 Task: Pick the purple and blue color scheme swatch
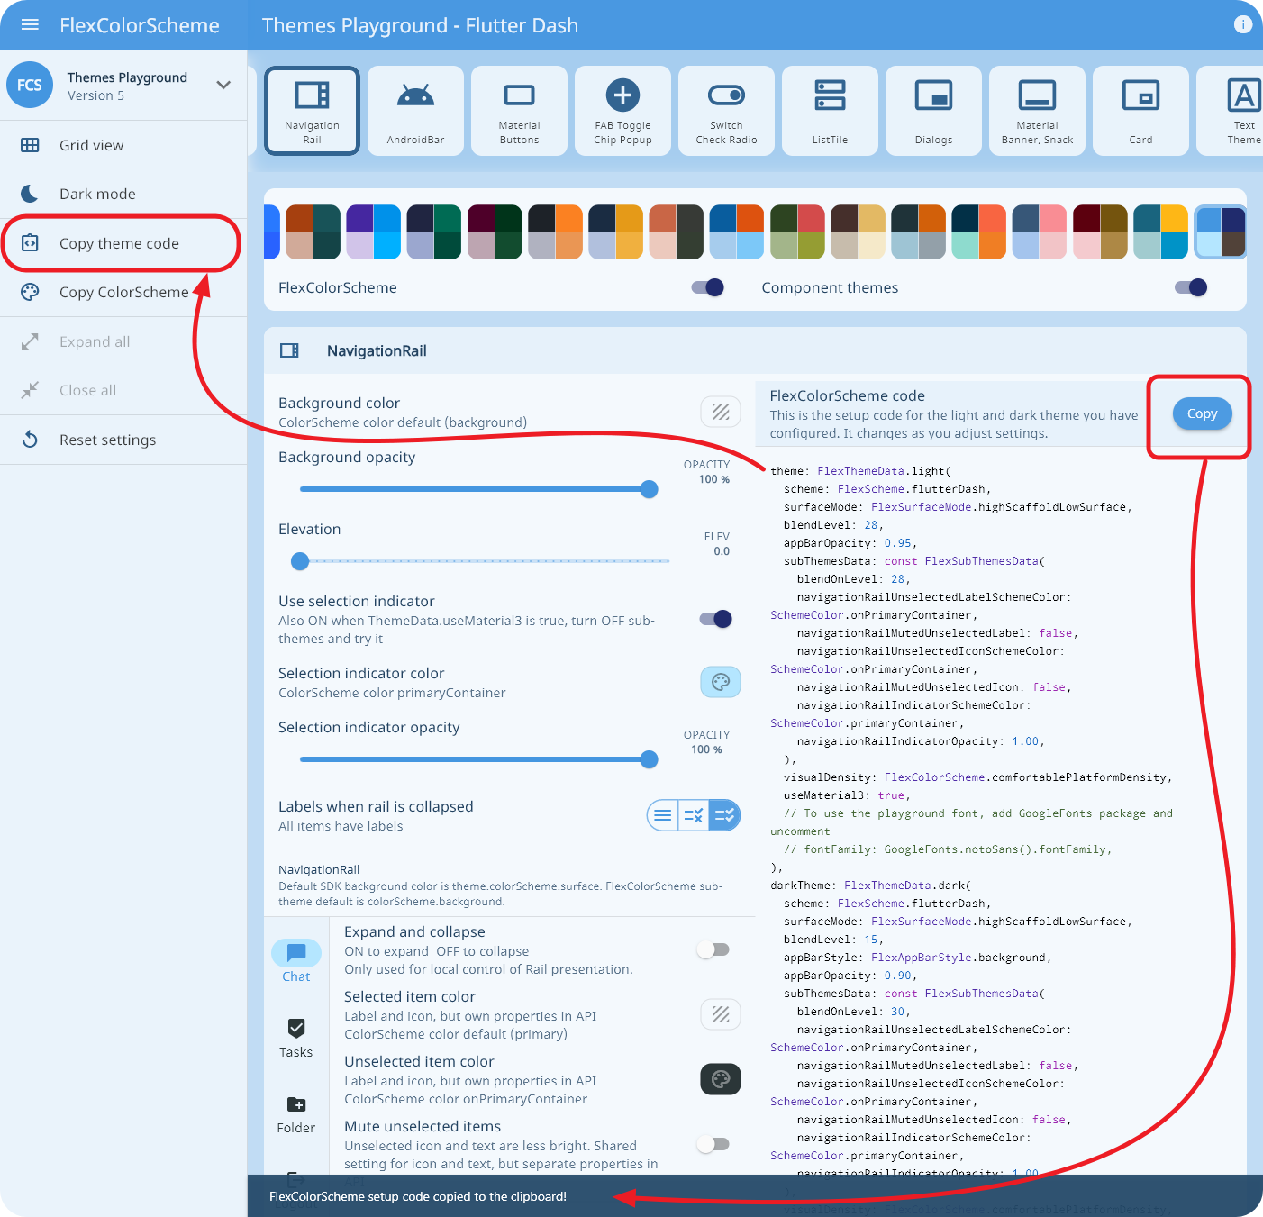373,232
